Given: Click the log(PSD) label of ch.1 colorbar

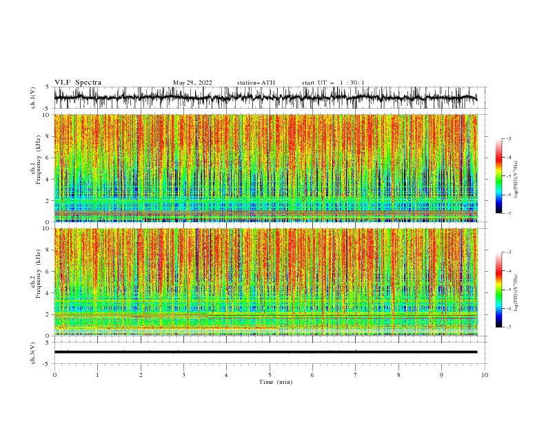Looking at the screenshot, I should (516, 180).
